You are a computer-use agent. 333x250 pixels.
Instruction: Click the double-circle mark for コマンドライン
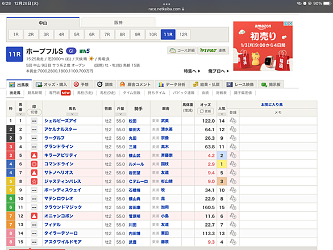coord(34,164)
